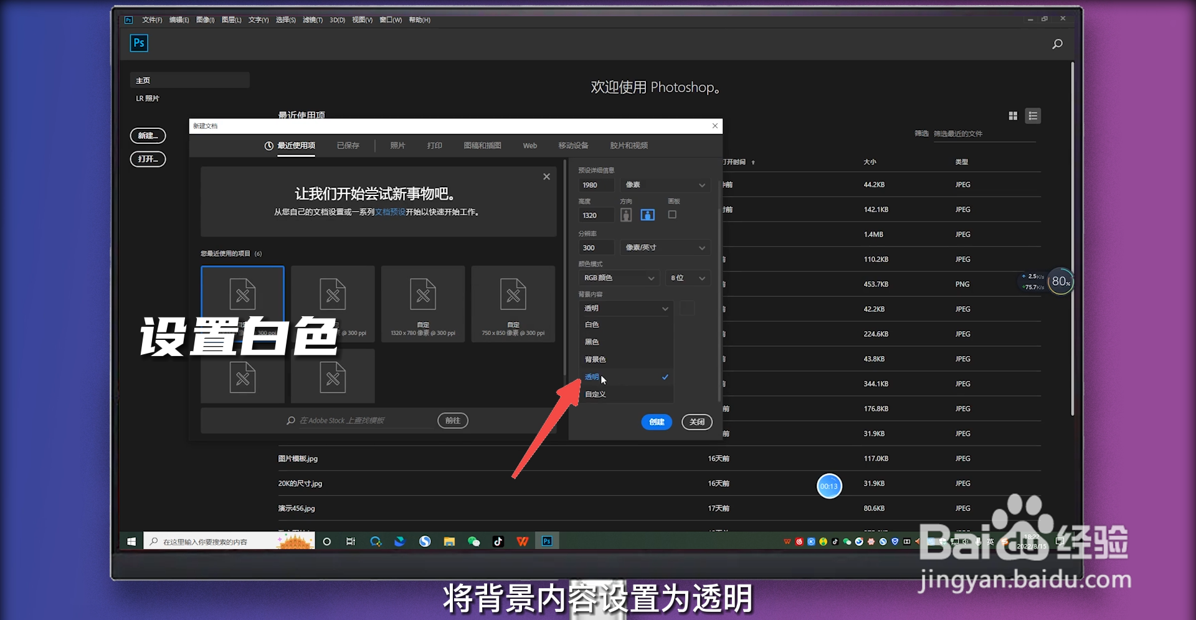Open the 文件(F) menu
The height and width of the screenshot is (620, 1196).
152,20
